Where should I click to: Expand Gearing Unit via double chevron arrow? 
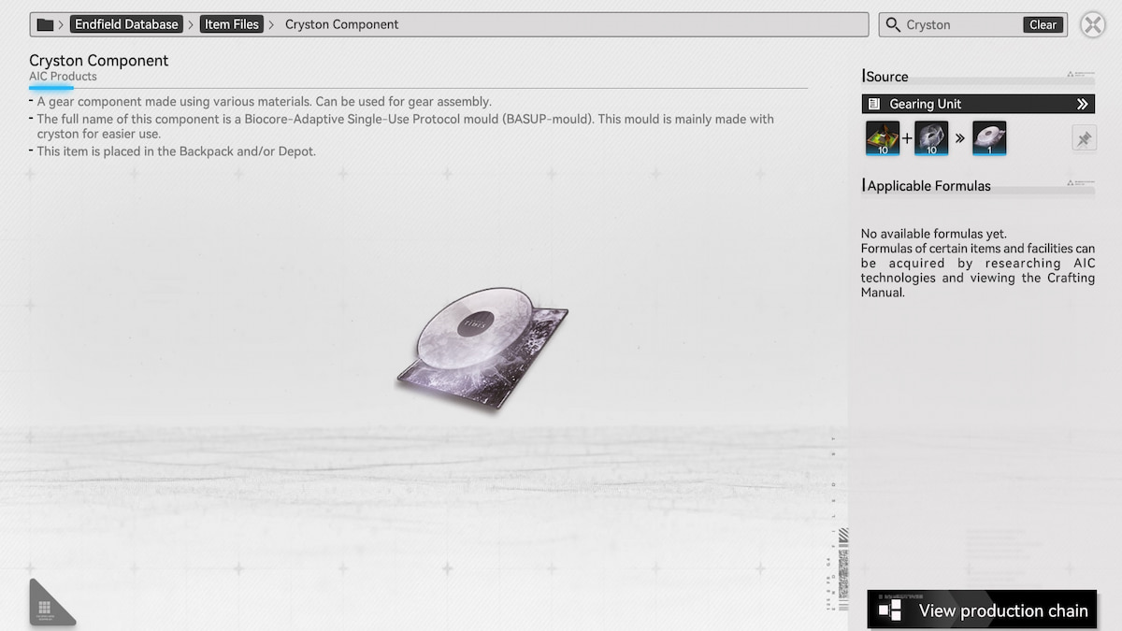tap(1082, 104)
